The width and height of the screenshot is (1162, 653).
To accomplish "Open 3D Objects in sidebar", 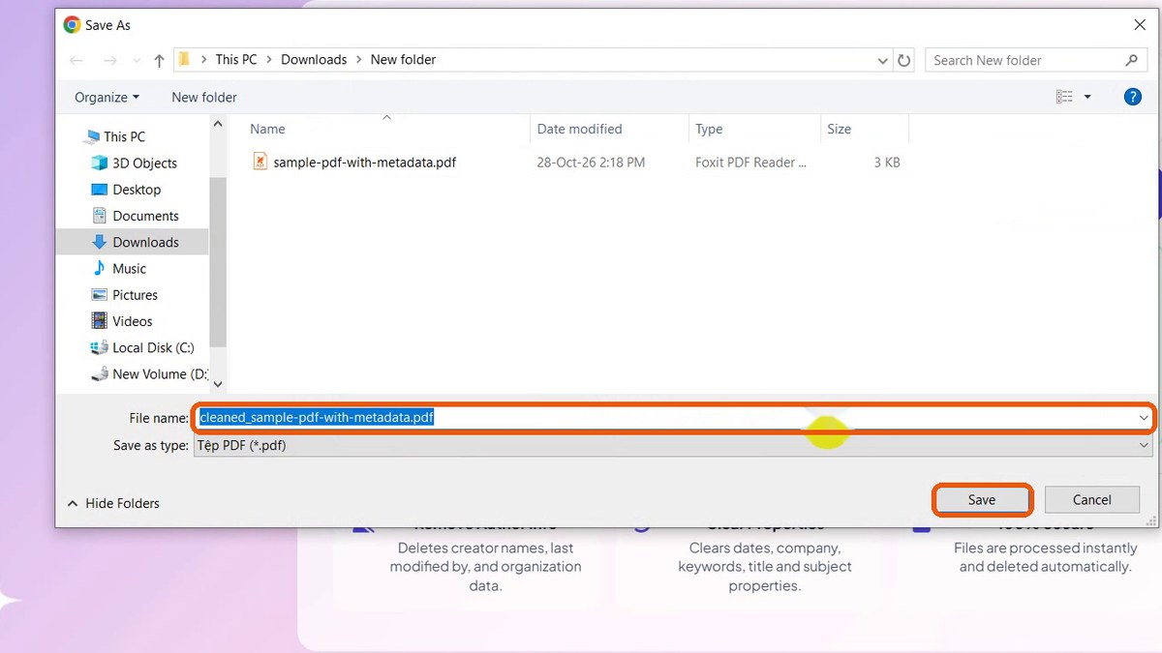I will [x=144, y=163].
